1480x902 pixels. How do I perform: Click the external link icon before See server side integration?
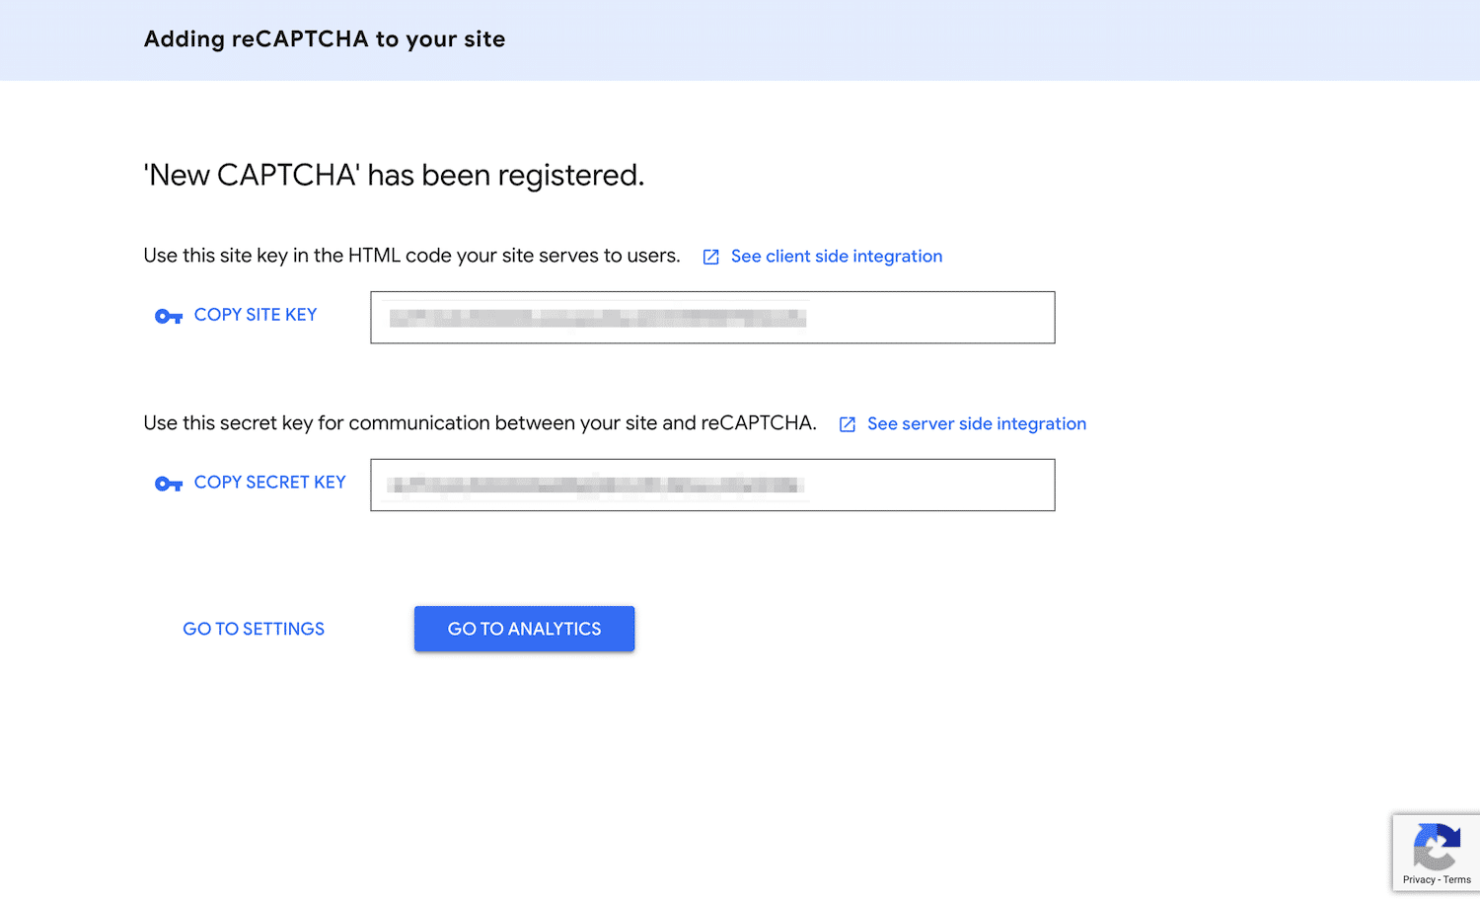847,423
